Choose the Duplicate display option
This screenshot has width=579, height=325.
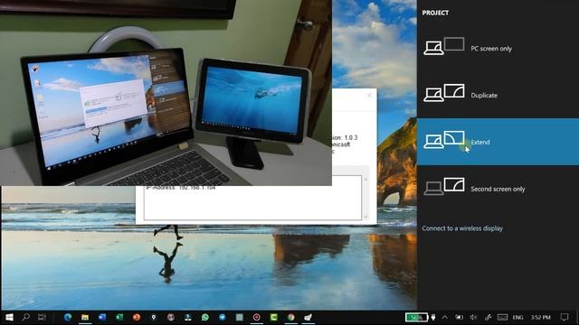click(498, 95)
